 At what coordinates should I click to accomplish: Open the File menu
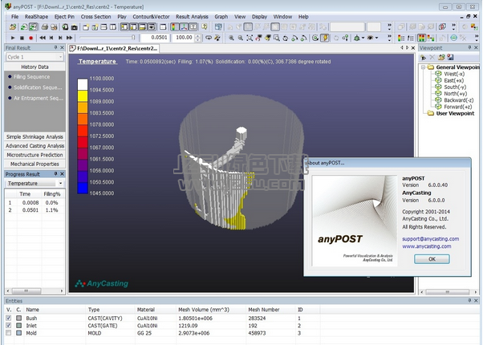click(14, 17)
